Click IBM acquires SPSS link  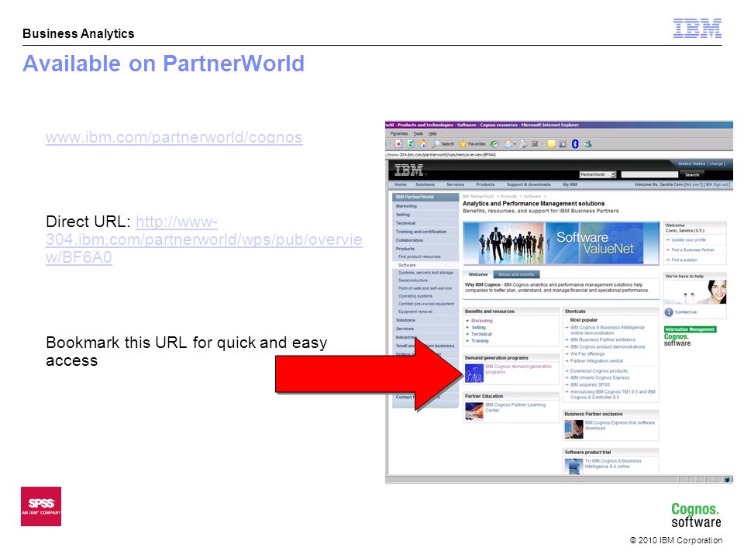[590, 385]
